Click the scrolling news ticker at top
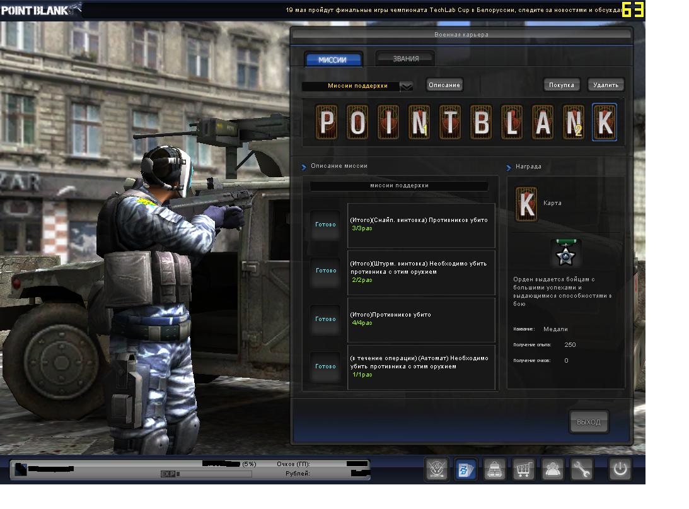This screenshot has width=689, height=509. 453,9
